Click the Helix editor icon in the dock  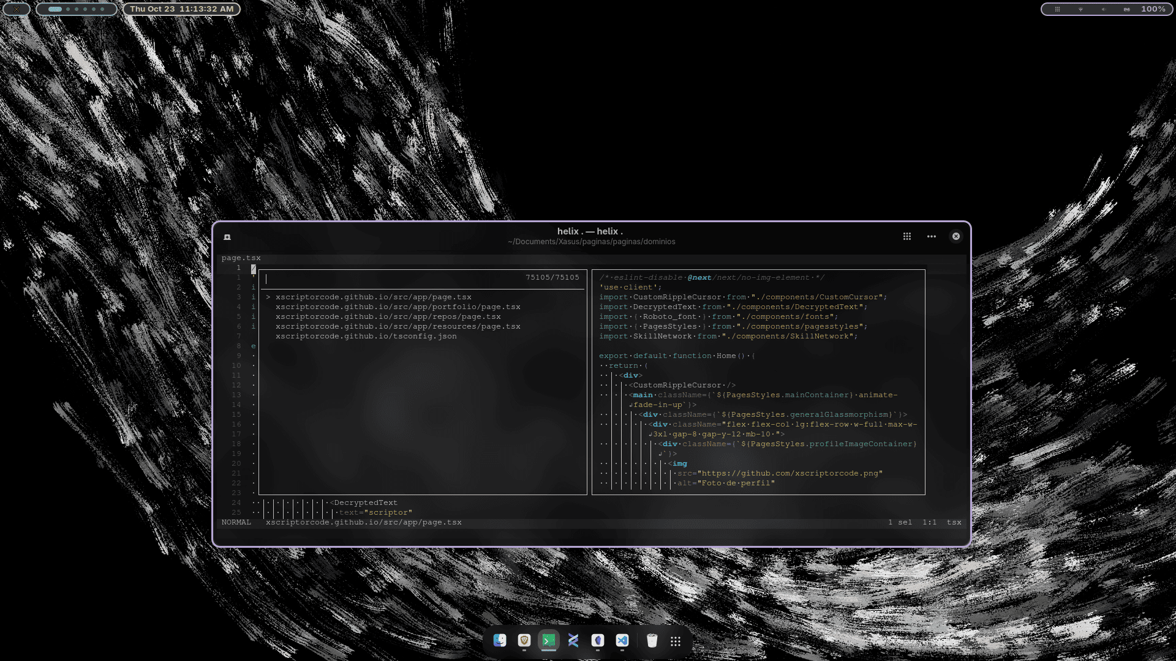coord(573,641)
